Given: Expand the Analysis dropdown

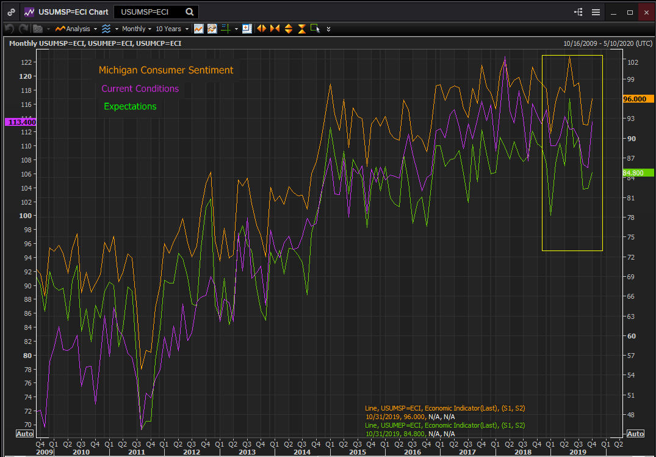Looking at the screenshot, I should coord(76,29).
